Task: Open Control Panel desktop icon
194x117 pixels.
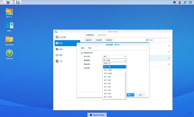Action: 9,26
